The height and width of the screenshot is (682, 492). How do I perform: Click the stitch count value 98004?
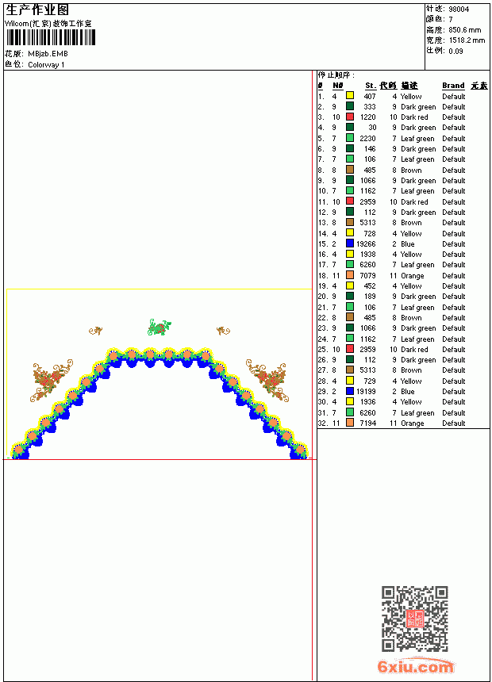click(459, 10)
